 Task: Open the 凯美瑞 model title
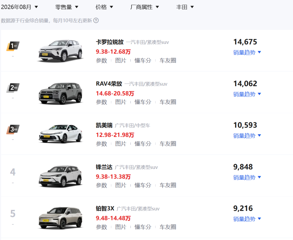pos(104,125)
